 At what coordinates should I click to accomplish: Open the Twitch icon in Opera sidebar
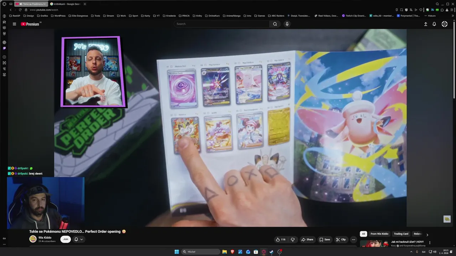click(4, 48)
